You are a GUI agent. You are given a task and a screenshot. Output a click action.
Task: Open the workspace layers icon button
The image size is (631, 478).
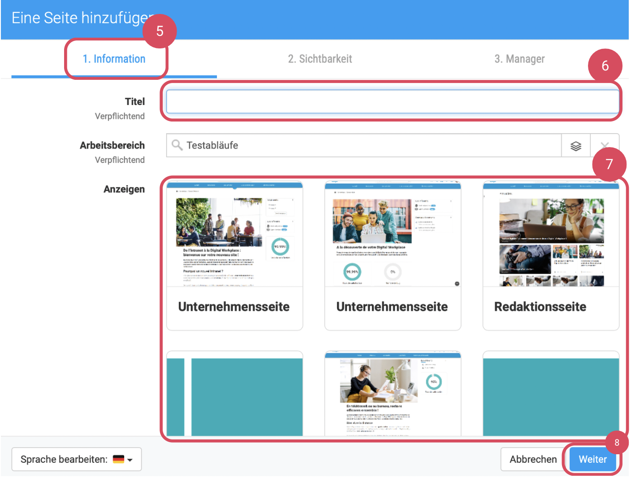click(575, 146)
